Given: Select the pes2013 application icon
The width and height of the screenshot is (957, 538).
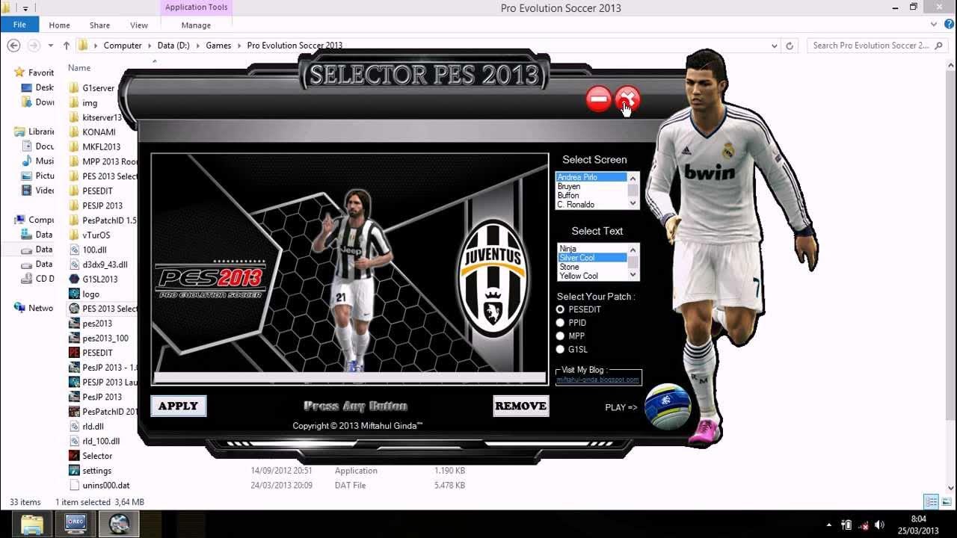Looking at the screenshot, I should pyautogui.click(x=74, y=323).
